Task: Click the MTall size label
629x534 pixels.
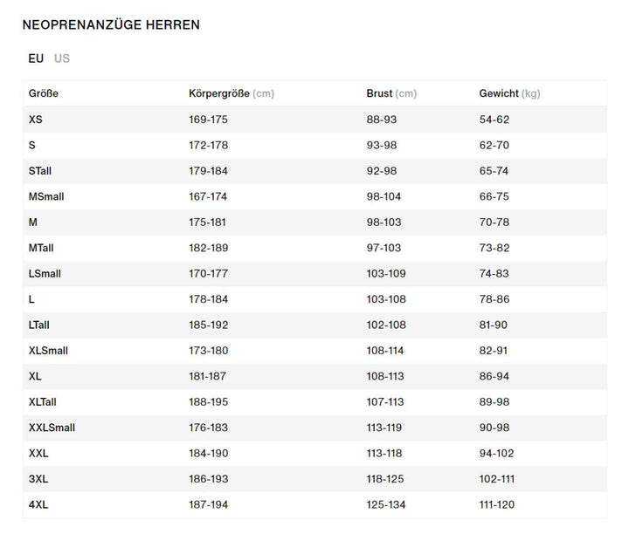Action: point(41,248)
